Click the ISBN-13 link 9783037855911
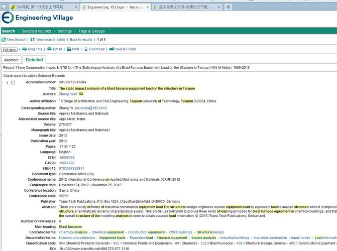337x251 pixels. (x=72, y=169)
